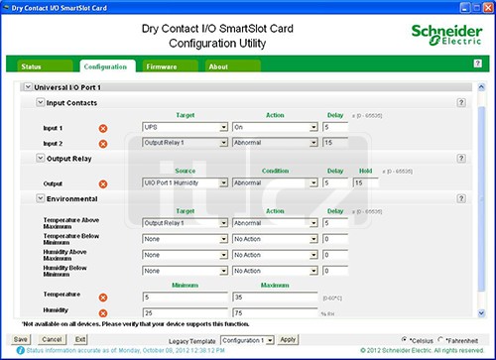The image size is (496, 360).
Task: Click the red X icon beside Input 1
Action: tap(103, 128)
